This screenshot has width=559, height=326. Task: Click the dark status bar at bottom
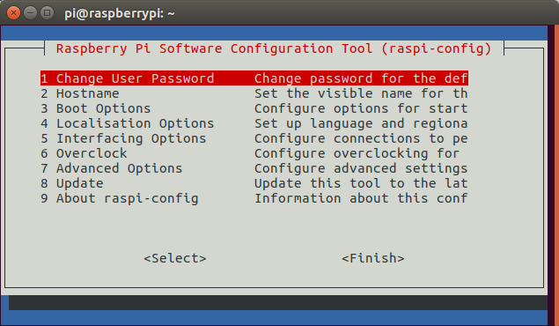278,302
